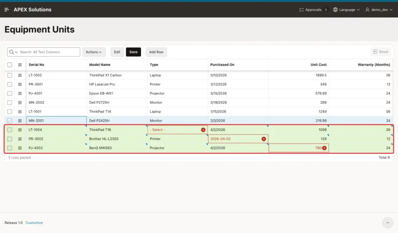This screenshot has width=398, height=233.
Task: Click the Epson EB-W51 cell
Action: (117, 94)
